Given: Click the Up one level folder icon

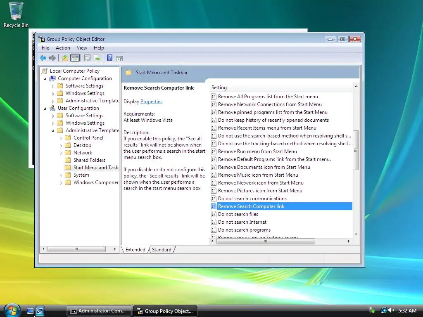Looking at the screenshot, I should point(65,58).
